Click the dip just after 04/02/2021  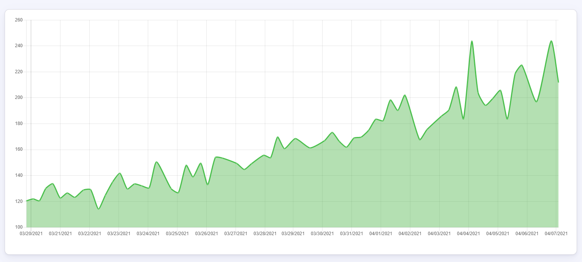click(420, 140)
